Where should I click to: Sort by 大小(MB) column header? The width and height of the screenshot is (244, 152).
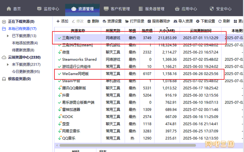pyautogui.click(x=167, y=31)
